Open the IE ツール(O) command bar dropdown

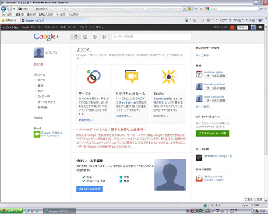[x=251, y=20]
